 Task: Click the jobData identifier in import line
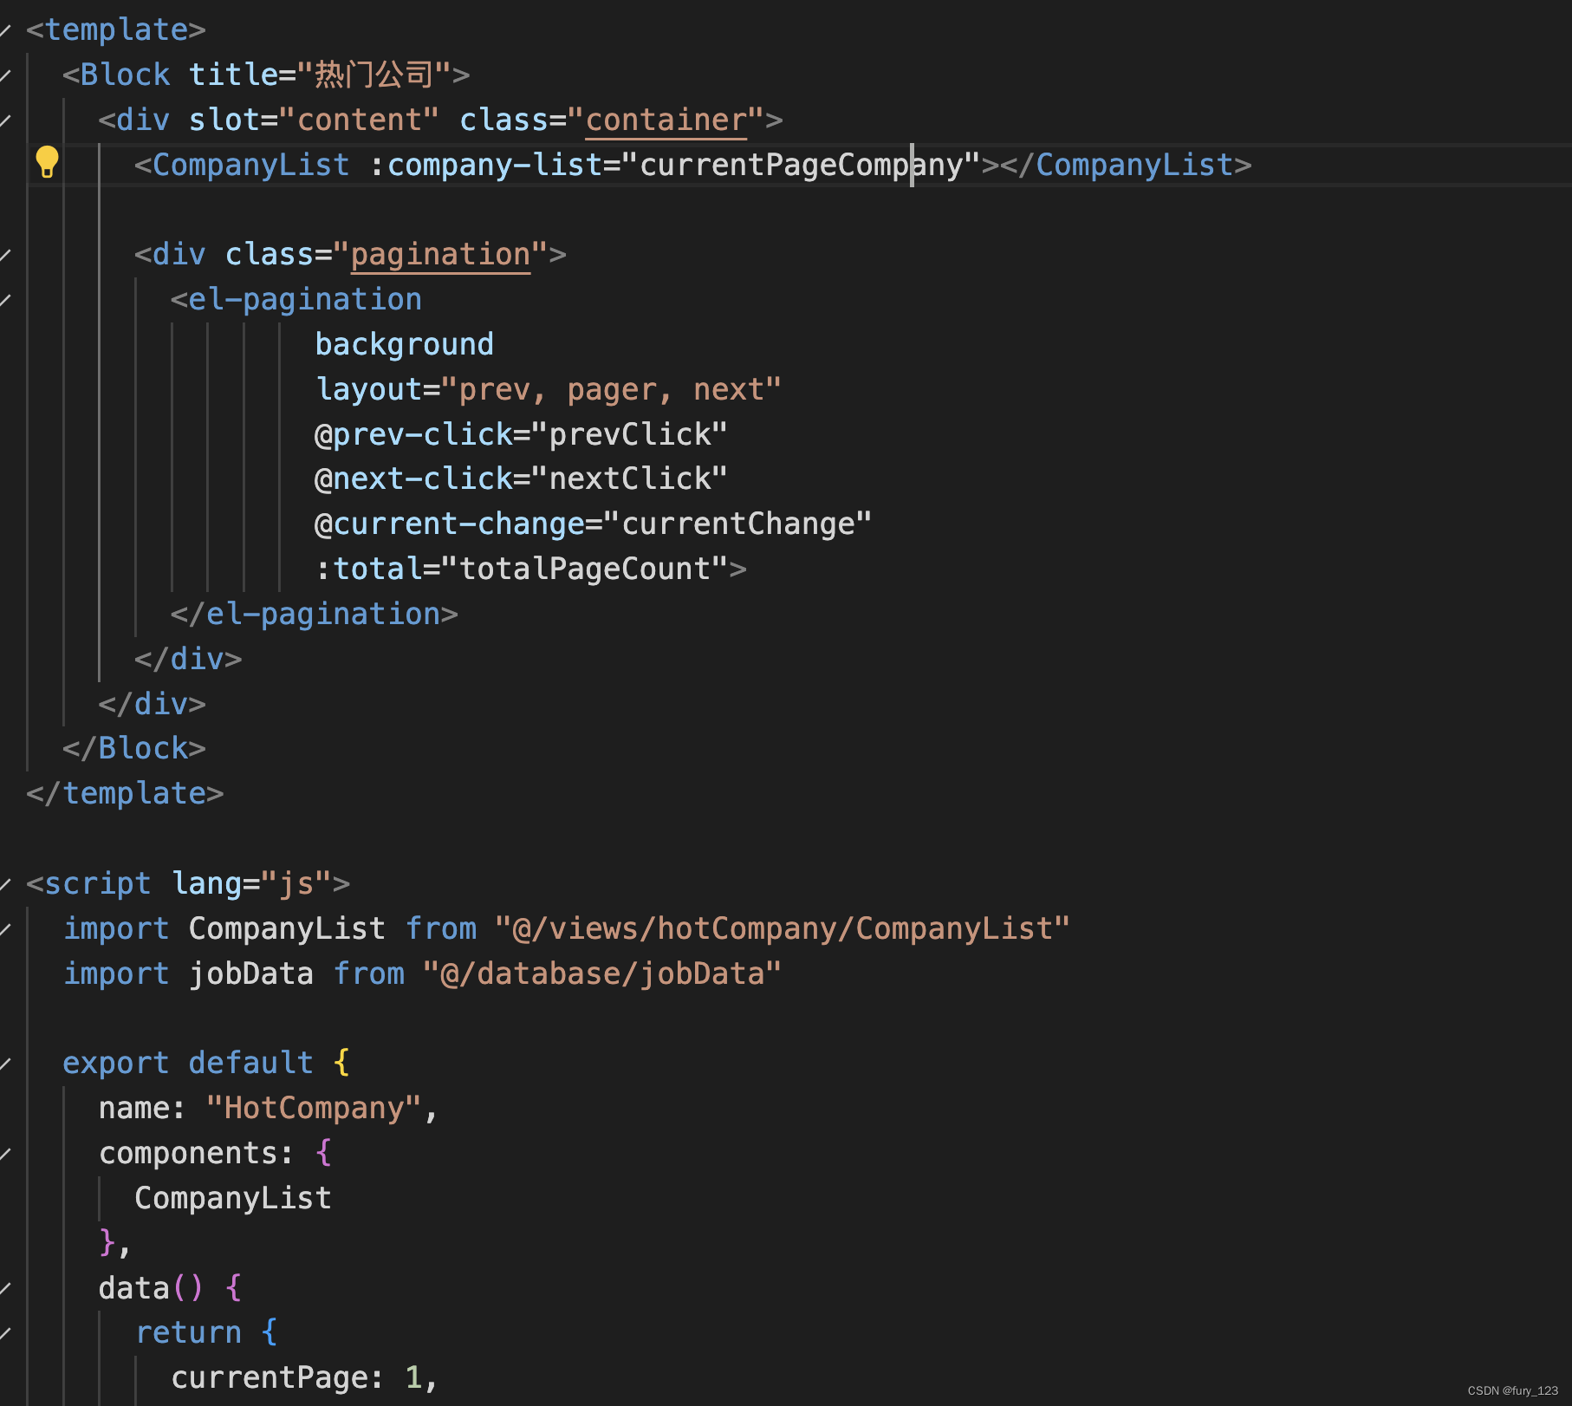pyautogui.click(x=251, y=973)
